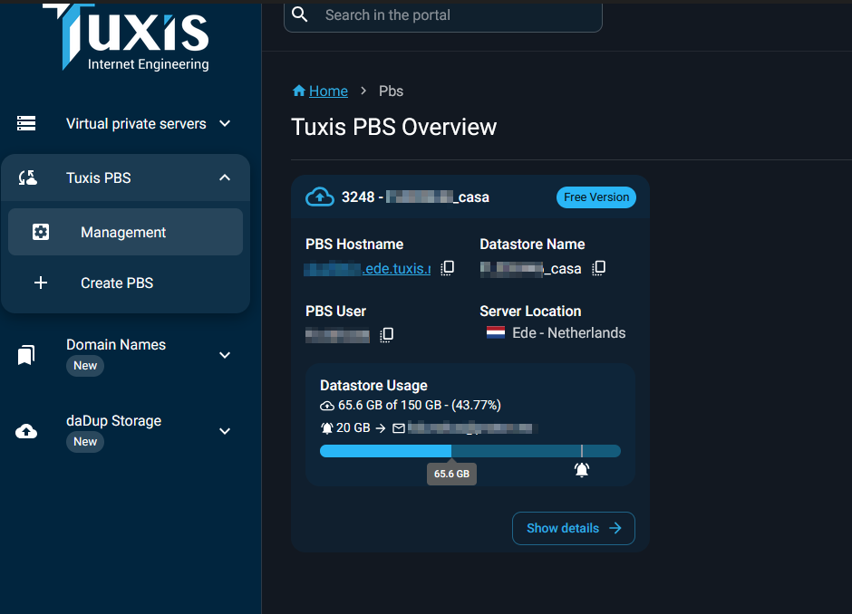Image resolution: width=852 pixels, height=614 pixels.
Task: Click the right arrow between 20 GB and envelope
Action: 381,428
